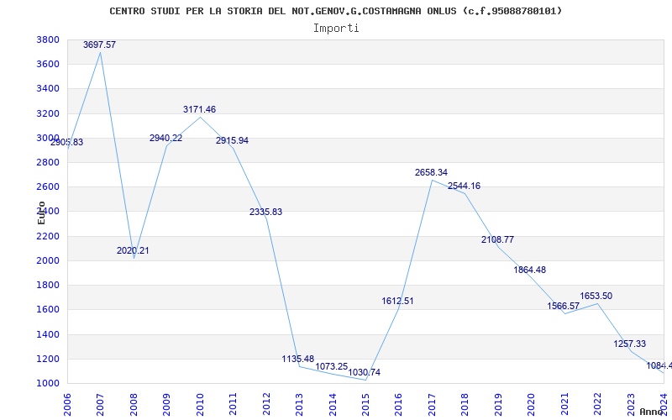Image resolution: width=672 pixels, height=420 pixels.
Task: Click the data label 3171.46
Action: (x=199, y=109)
